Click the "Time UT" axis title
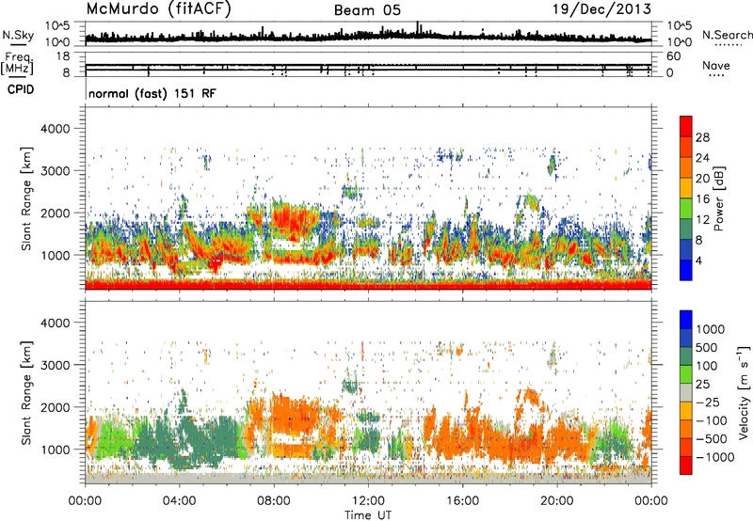Viewport: 753px width, 521px height. point(368,515)
